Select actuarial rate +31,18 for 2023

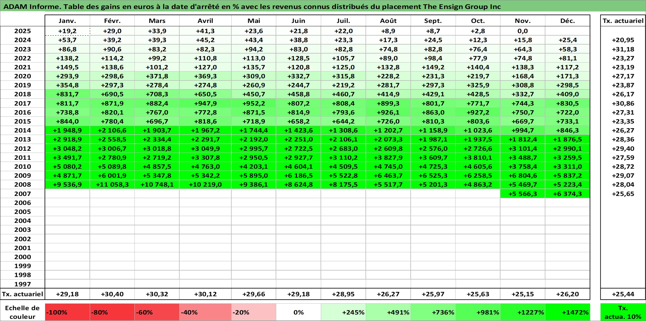[x=623, y=49]
